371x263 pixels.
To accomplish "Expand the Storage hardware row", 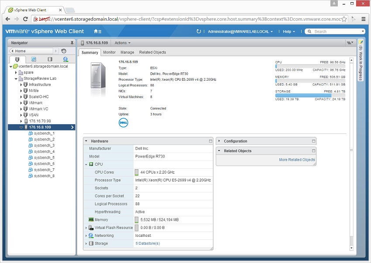I will (x=86, y=244).
